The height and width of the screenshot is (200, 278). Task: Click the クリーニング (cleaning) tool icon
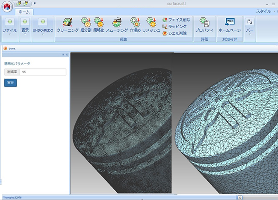(x=68, y=25)
